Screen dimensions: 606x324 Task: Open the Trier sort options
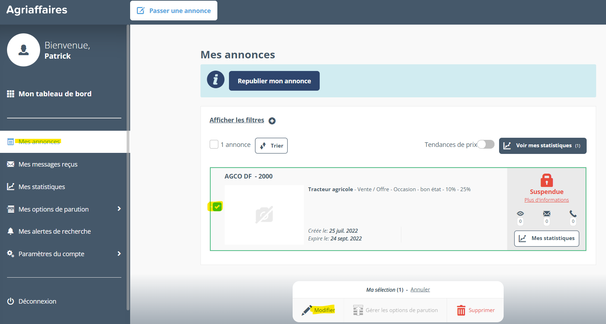pos(271,146)
